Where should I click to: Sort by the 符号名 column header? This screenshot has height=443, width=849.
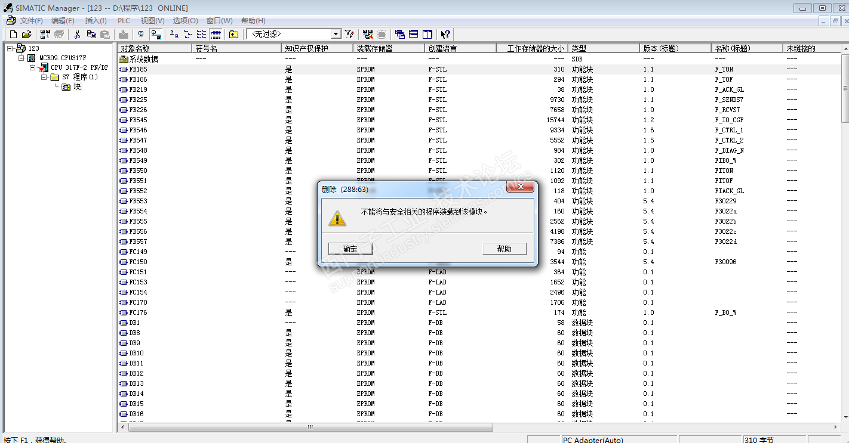[236, 48]
